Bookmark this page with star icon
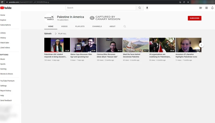 (x=188, y=2)
